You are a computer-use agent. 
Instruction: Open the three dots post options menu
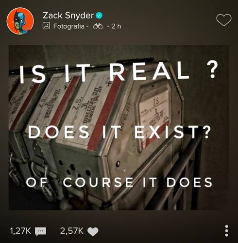pyautogui.click(x=227, y=230)
